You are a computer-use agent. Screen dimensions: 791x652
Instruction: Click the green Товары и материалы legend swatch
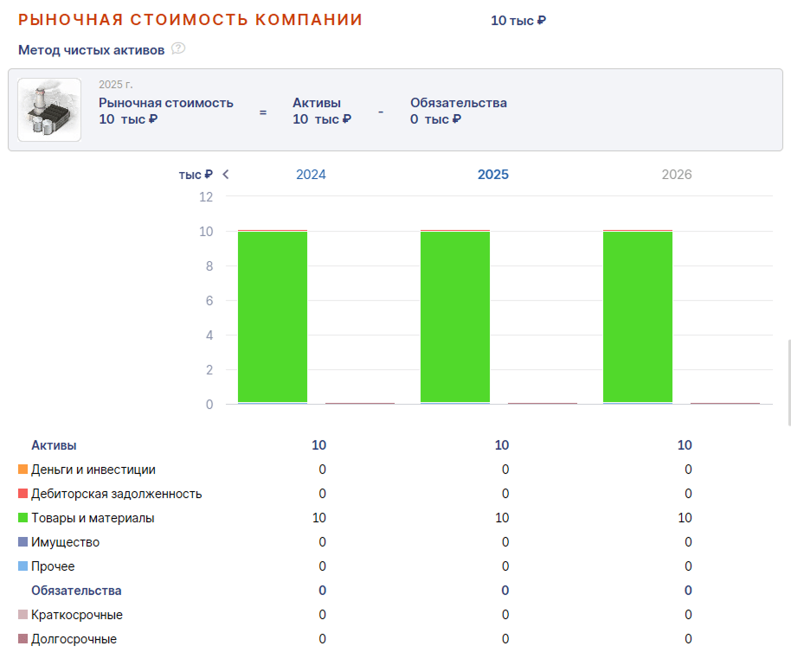tap(23, 517)
